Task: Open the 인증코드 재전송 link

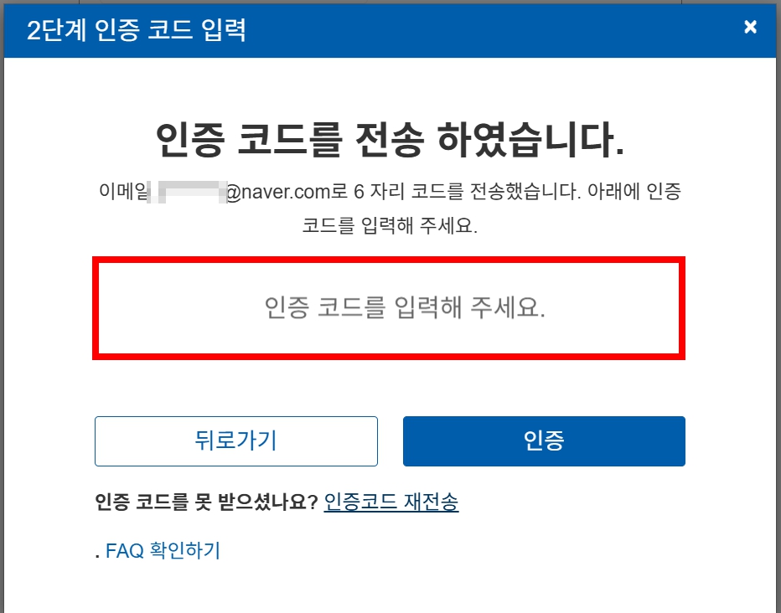Action: coord(391,502)
